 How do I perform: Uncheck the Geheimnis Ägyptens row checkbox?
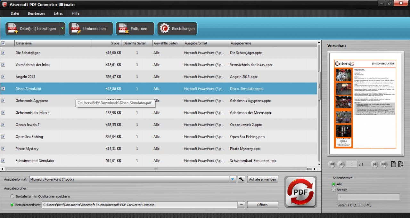pos(3,101)
